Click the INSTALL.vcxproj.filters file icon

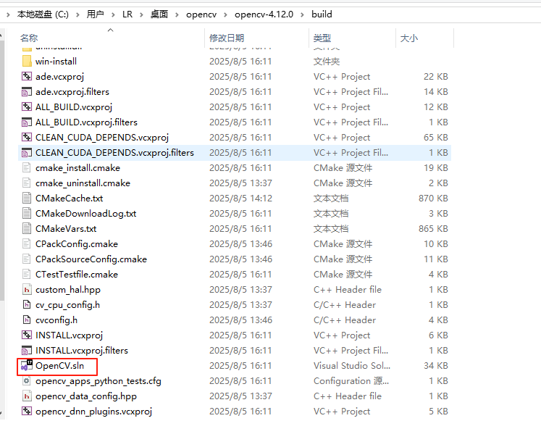click(27, 351)
